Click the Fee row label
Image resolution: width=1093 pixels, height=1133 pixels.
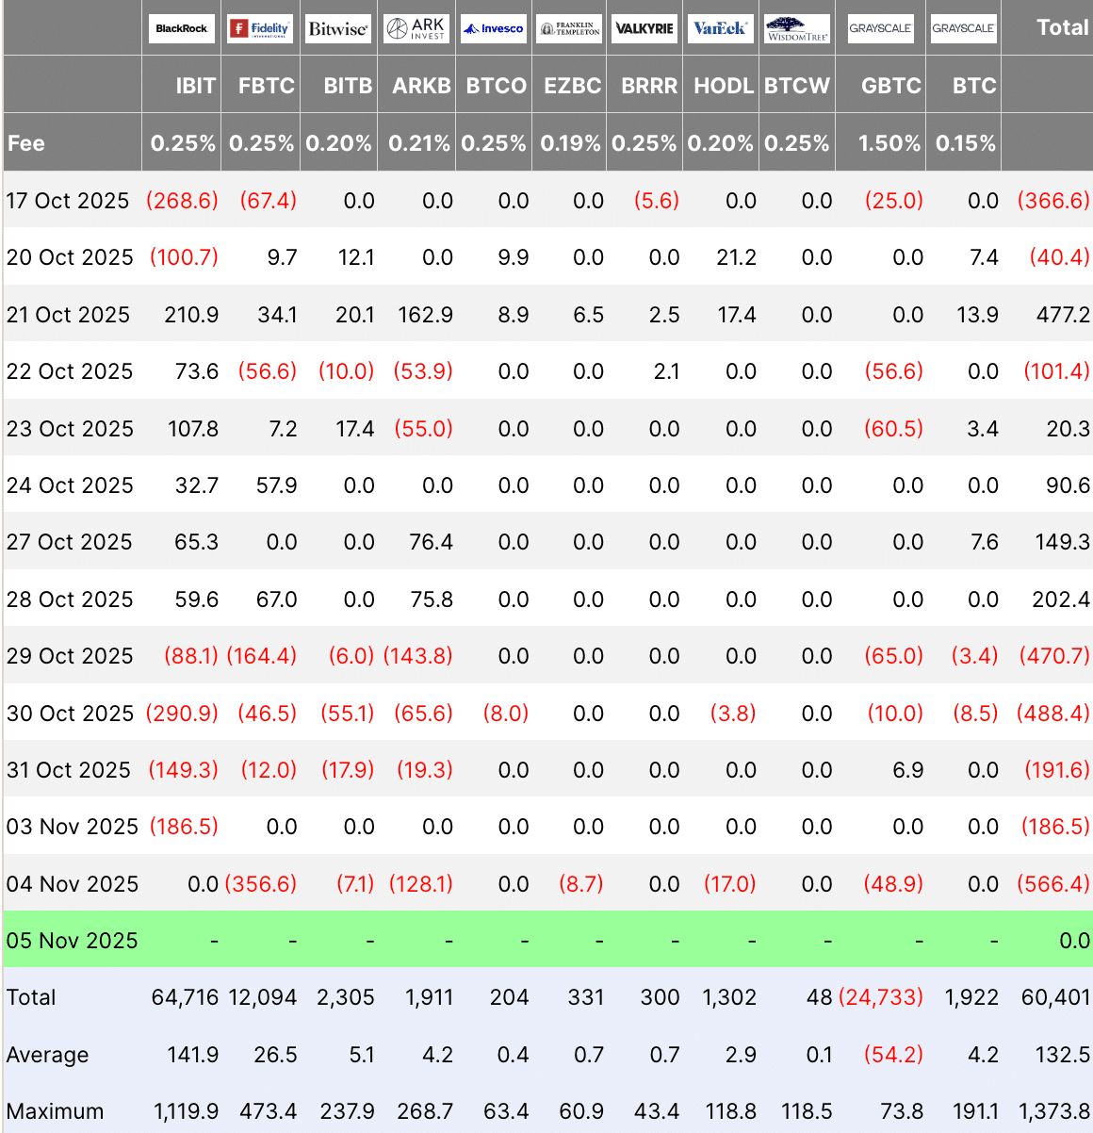(26, 143)
